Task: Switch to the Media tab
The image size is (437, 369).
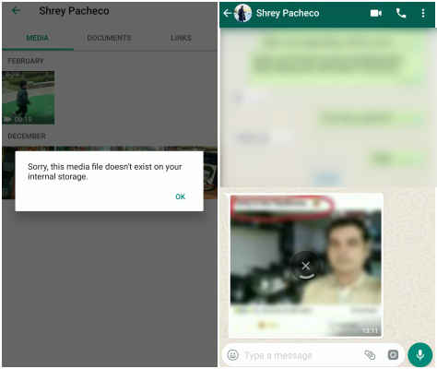Action: click(38, 38)
